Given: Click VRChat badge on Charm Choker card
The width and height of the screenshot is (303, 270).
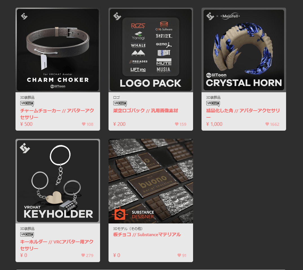Looking at the screenshot, I should 27,104.
